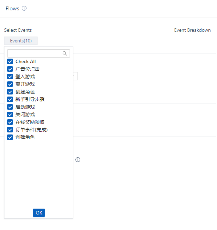The image size is (217, 230).
Task: Focus the event search input field
Action: click(34, 53)
